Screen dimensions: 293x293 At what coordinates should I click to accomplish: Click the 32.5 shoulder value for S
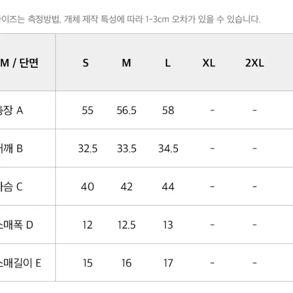click(88, 149)
